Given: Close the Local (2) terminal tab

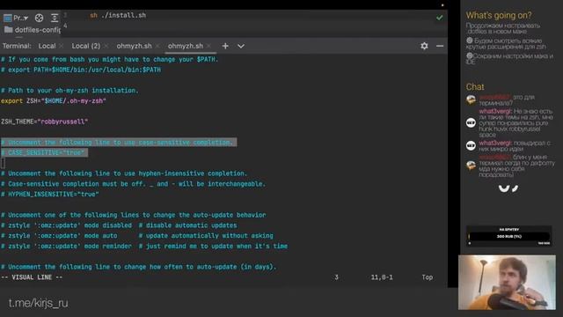Looking at the screenshot, I should point(106,46).
